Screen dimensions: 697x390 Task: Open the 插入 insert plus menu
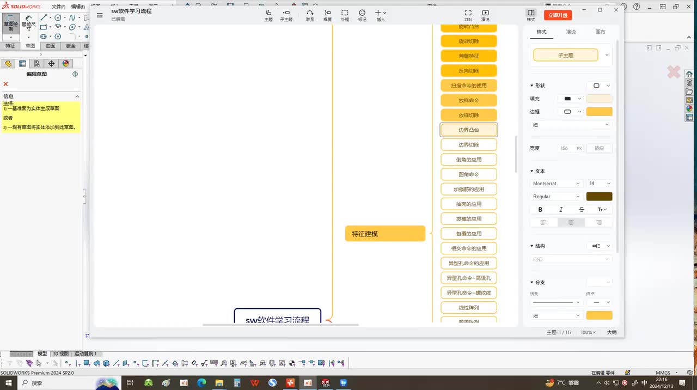click(381, 15)
